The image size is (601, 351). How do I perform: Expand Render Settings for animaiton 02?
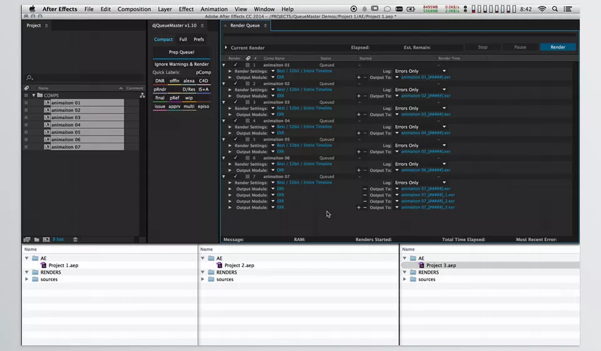[230, 89]
